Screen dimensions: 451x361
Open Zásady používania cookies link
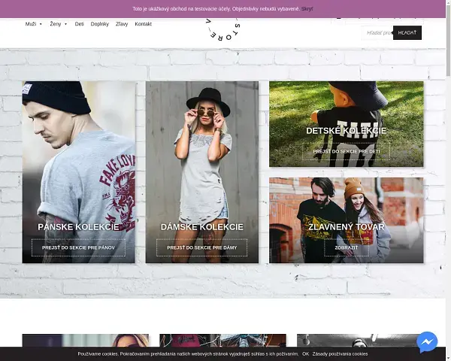tap(340, 353)
